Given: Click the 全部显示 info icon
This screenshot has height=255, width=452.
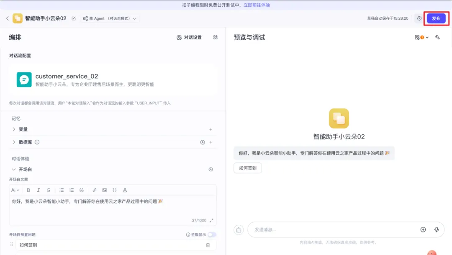Looking at the screenshot, I should 188,234.
